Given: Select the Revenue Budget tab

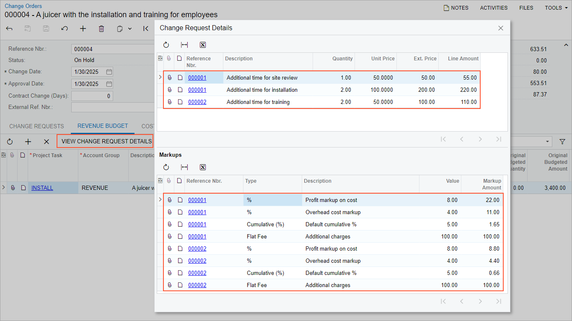Looking at the screenshot, I should [x=103, y=126].
